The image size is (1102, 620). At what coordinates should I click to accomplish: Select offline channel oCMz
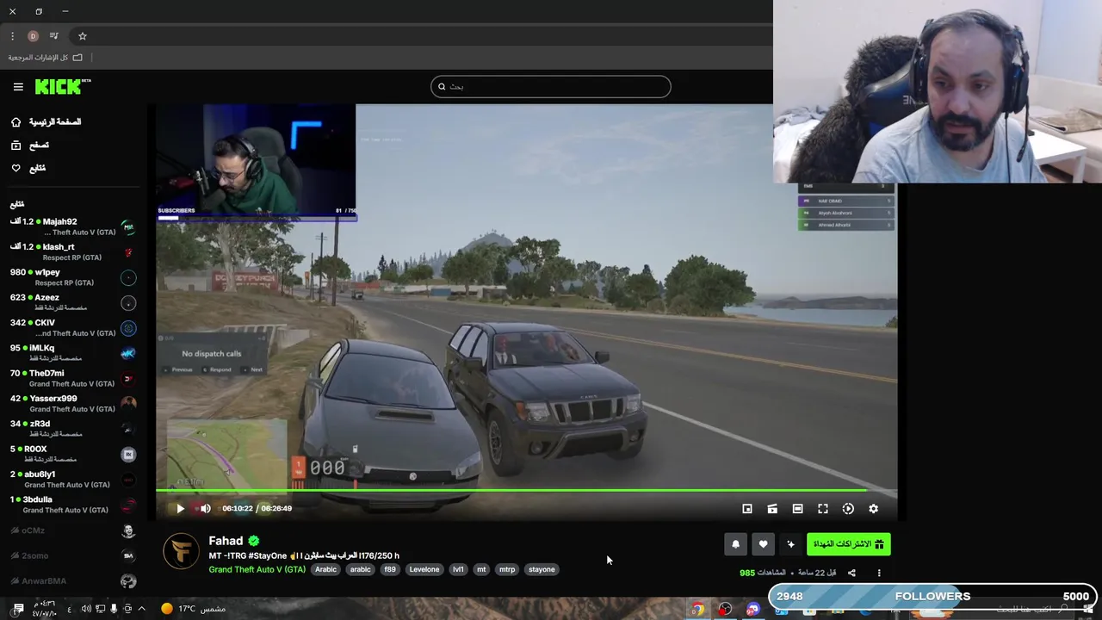point(71,530)
